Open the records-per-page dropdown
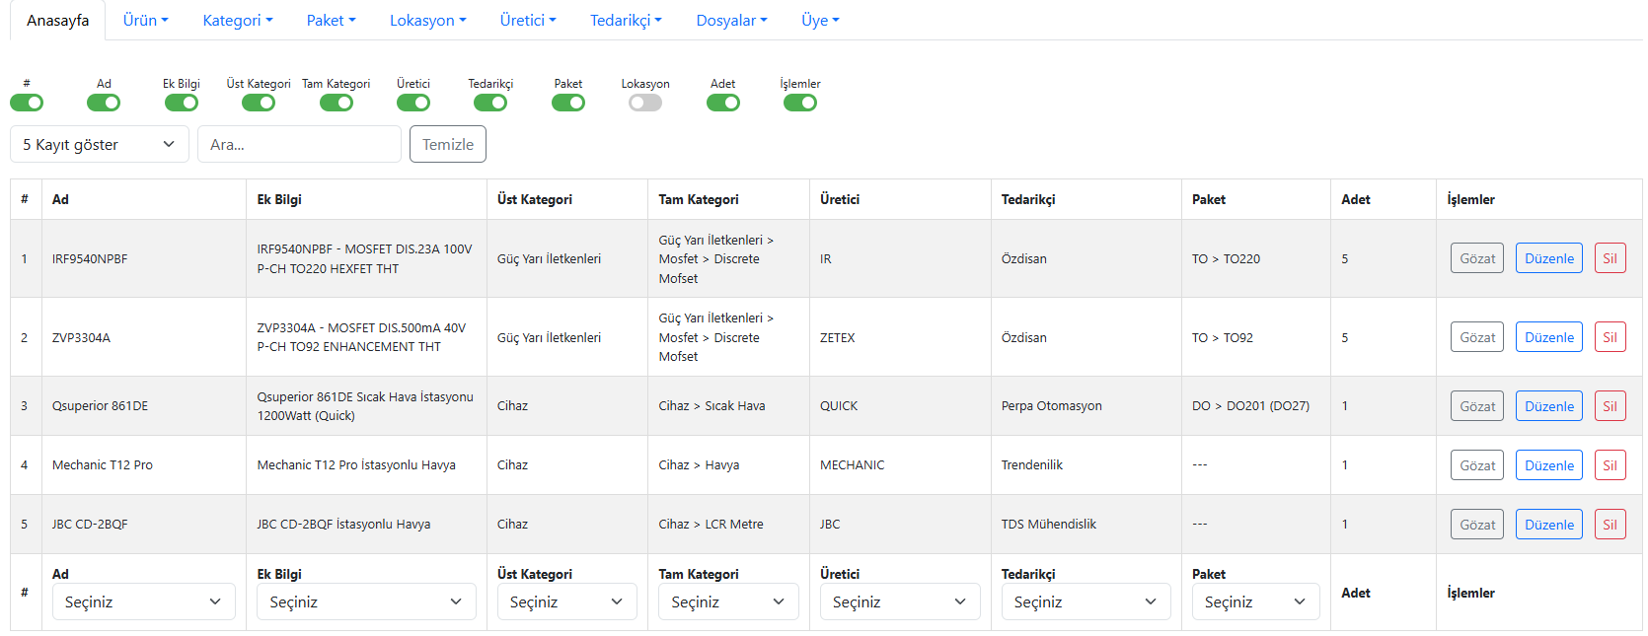This screenshot has height=636, width=1648. click(x=99, y=144)
